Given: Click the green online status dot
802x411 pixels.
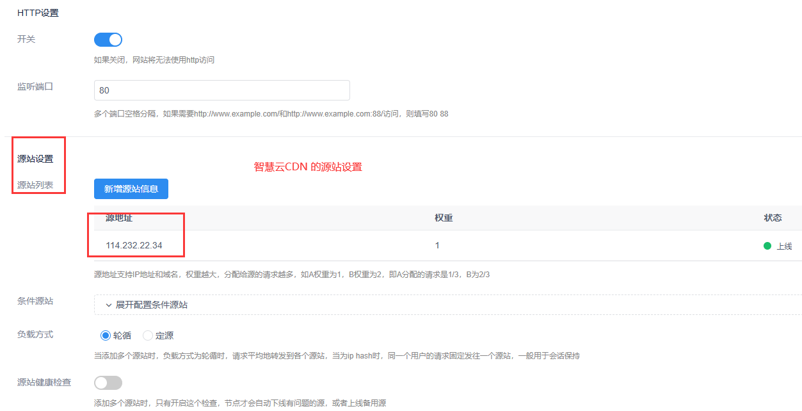Looking at the screenshot, I should pos(767,246).
